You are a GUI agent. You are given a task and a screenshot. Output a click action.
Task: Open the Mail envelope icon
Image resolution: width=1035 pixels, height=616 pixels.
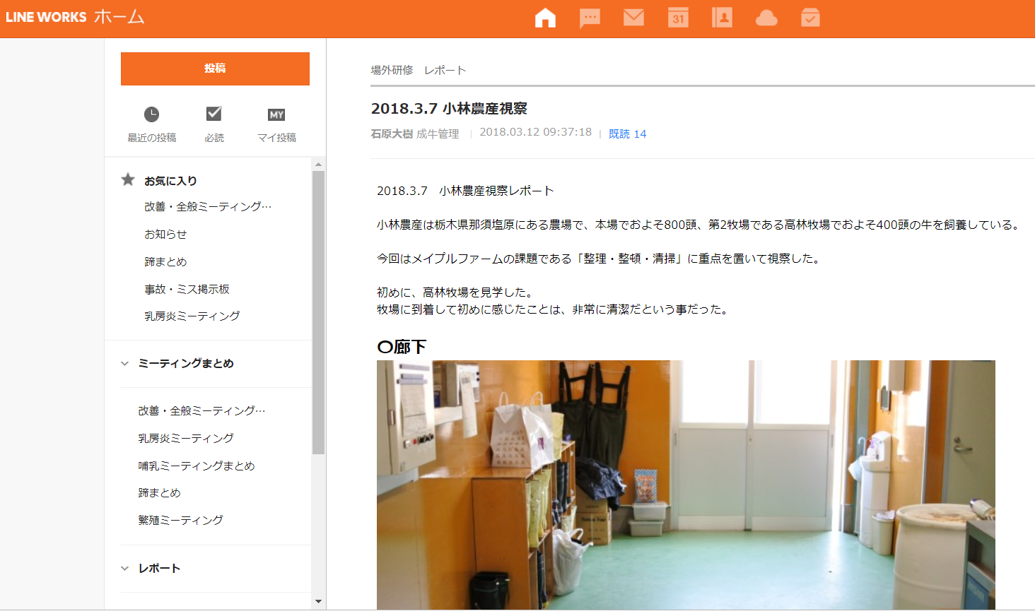point(633,17)
